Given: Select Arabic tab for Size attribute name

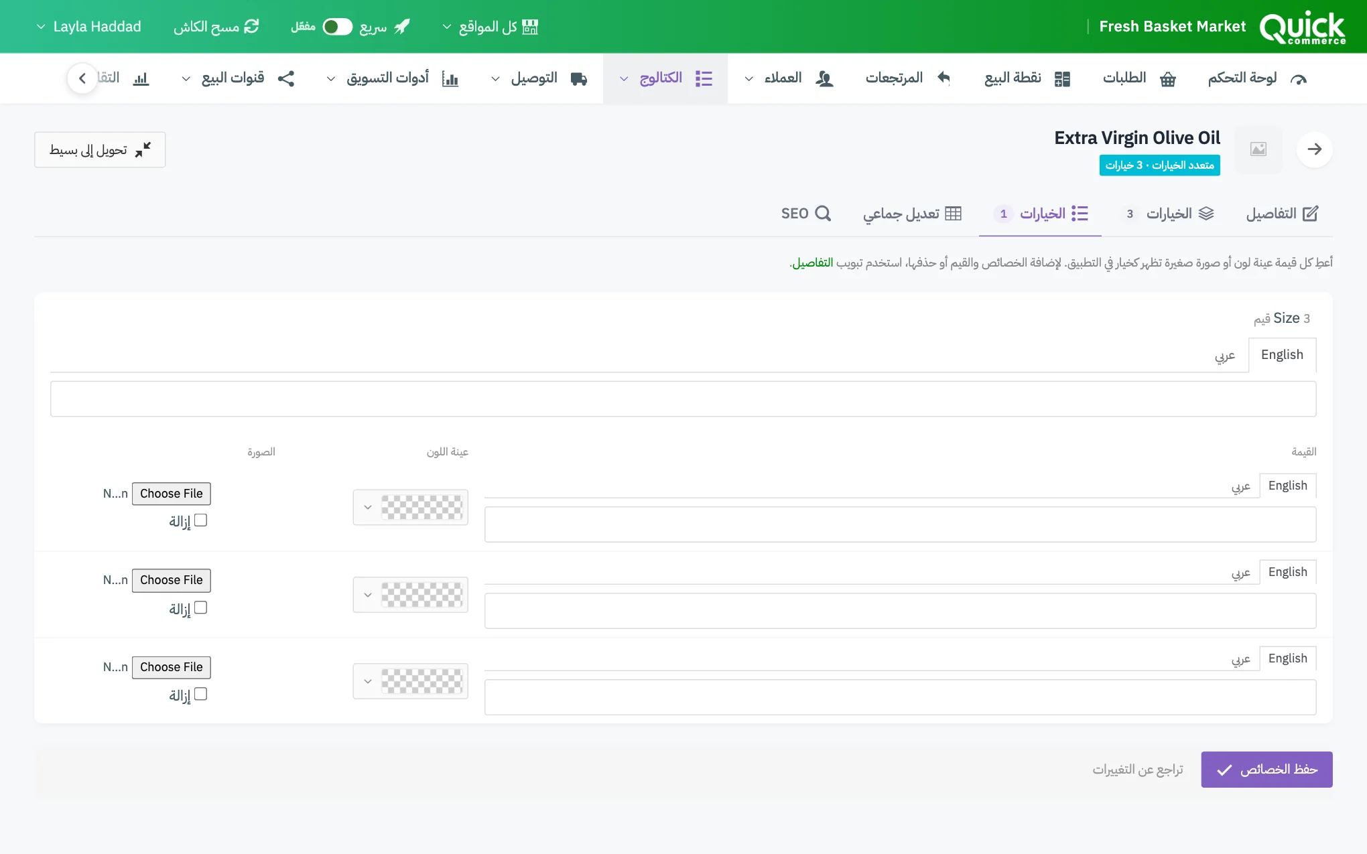Looking at the screenshot, I should tap(1225, 355).
